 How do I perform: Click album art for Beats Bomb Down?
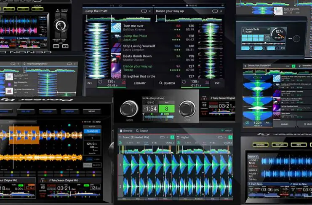click(116, 58)
